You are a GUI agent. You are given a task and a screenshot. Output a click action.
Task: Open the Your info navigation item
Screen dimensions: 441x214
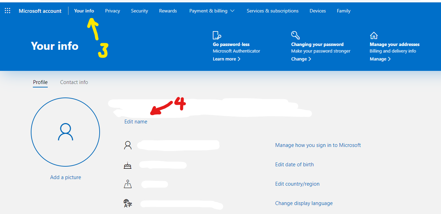84,11
